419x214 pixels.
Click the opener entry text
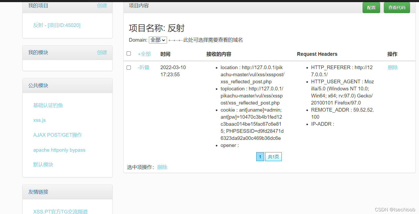click(229, 145)
